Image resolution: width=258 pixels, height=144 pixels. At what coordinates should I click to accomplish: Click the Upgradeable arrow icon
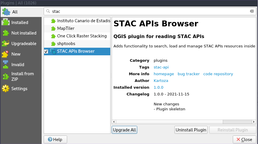click(x=6, y=43)
